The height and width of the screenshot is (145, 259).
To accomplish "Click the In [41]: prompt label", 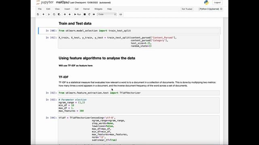I will pos(51,37).
